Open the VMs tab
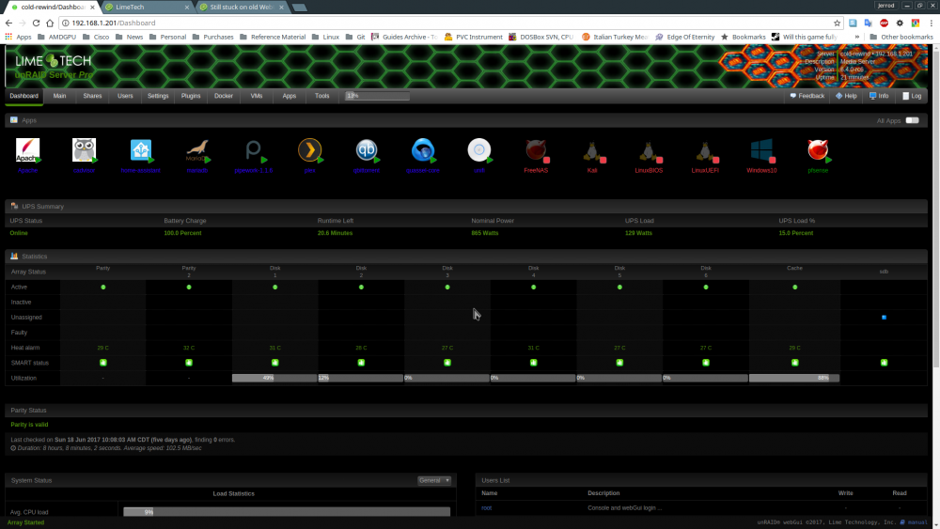This screenshot has height=529, width=940. click(x=257, y=96)
